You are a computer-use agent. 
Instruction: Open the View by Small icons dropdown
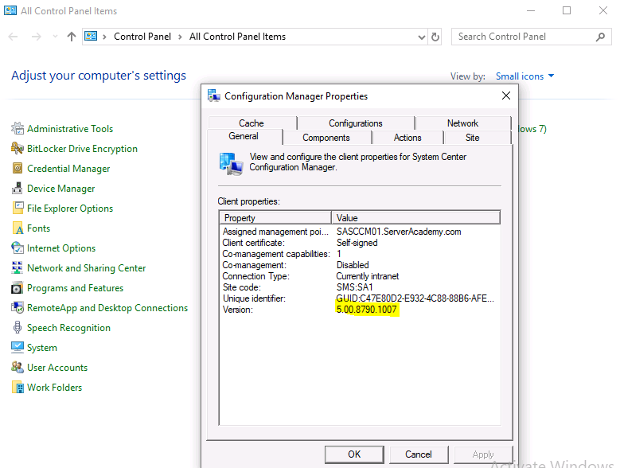click(524, 76)
